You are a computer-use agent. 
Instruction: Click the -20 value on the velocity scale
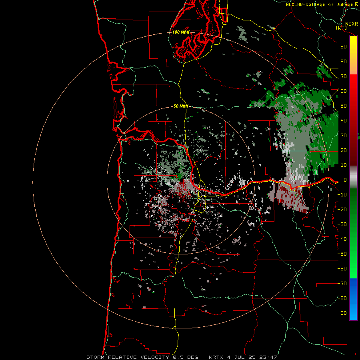point(342,210)
